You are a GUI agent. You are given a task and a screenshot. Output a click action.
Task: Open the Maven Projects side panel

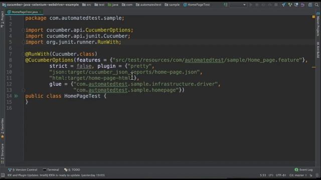click(318, 24)
